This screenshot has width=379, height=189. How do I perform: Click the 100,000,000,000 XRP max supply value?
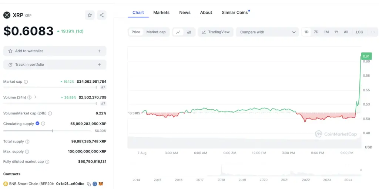pyautogui.click(x=87, y=152)
